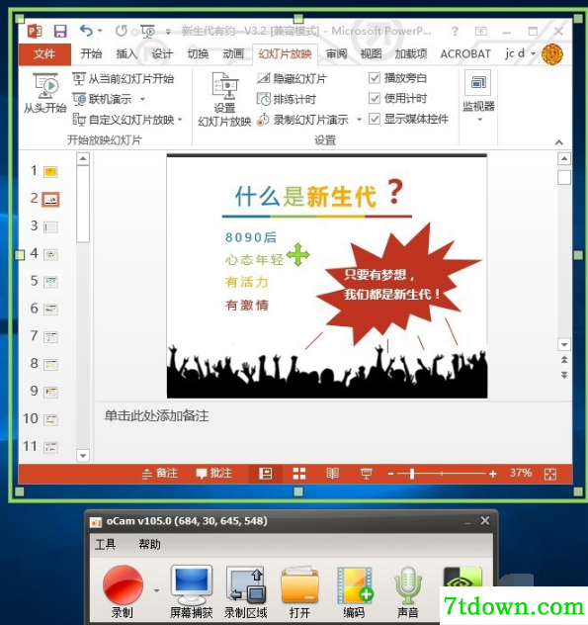Expand 监视器 group dropdown arrow

pyautogui.click(x=479, y=120)
